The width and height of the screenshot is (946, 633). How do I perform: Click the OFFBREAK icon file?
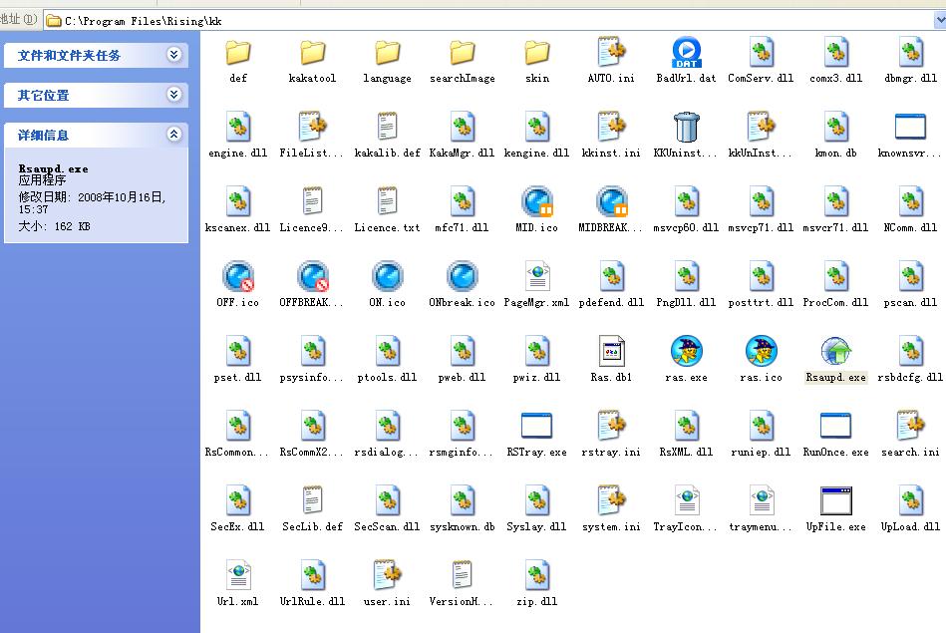[x=313, y=276]
